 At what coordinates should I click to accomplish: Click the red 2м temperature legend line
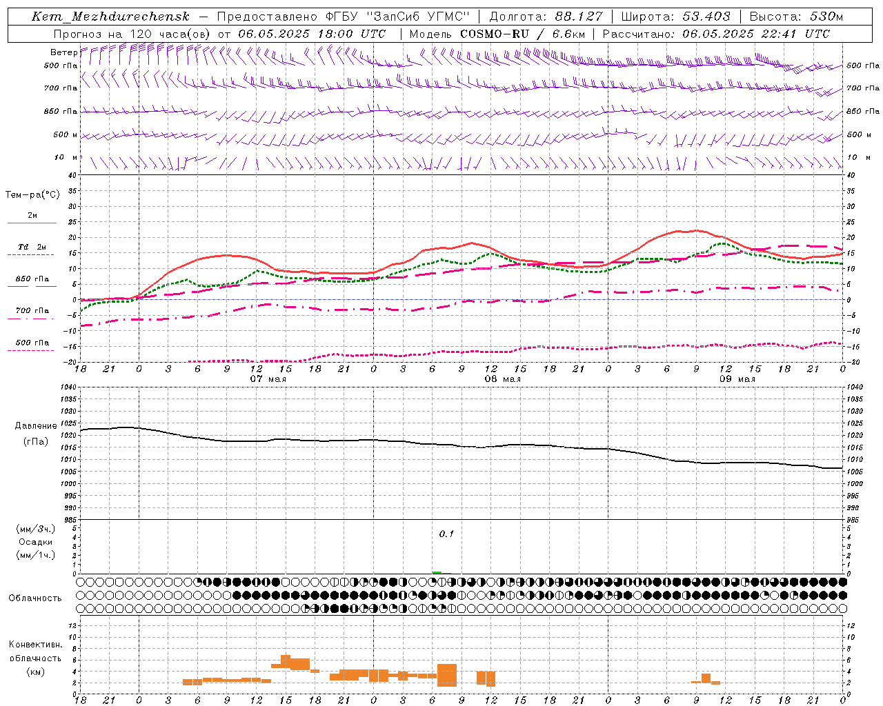32,223
